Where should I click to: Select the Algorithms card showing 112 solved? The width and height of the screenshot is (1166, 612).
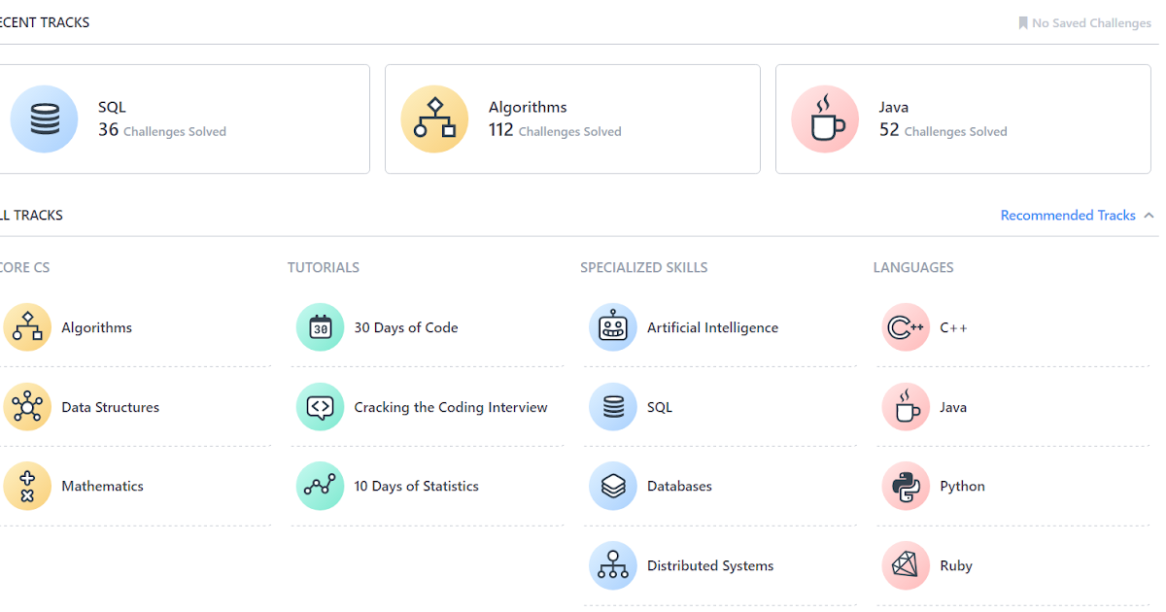coord(572,119)
